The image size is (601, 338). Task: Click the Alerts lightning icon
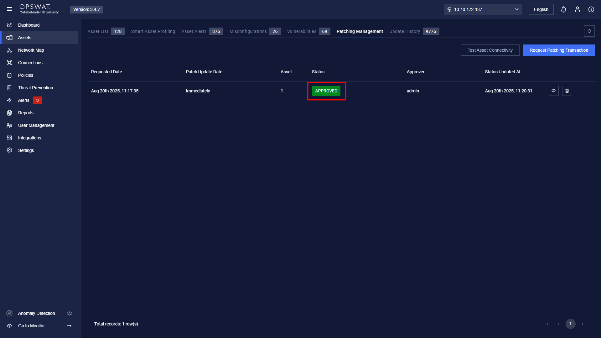(9, 100)
